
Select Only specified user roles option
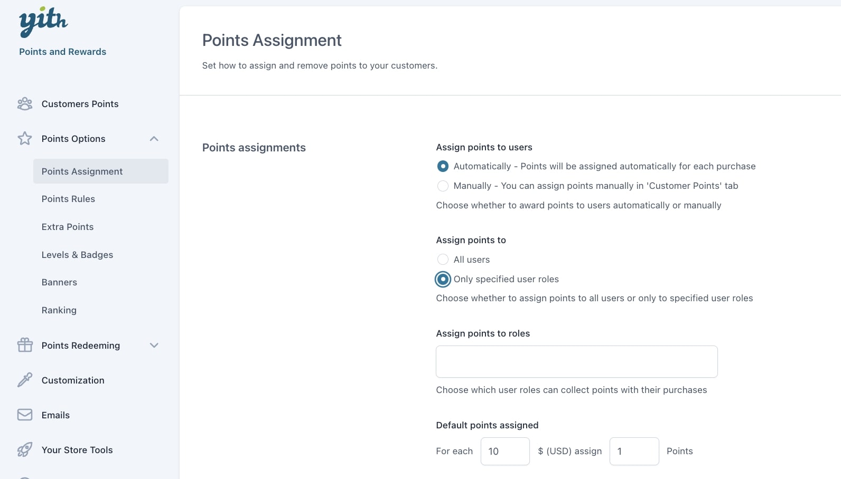pyautogui.click(x=443, y=279)
